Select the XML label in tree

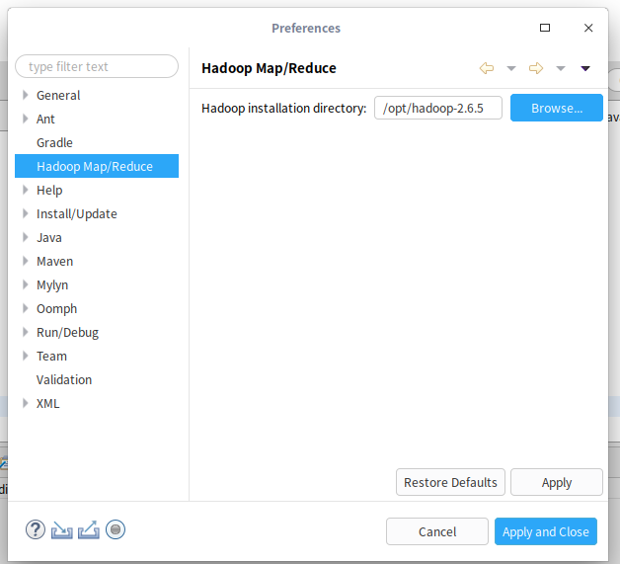pos(47,404)
